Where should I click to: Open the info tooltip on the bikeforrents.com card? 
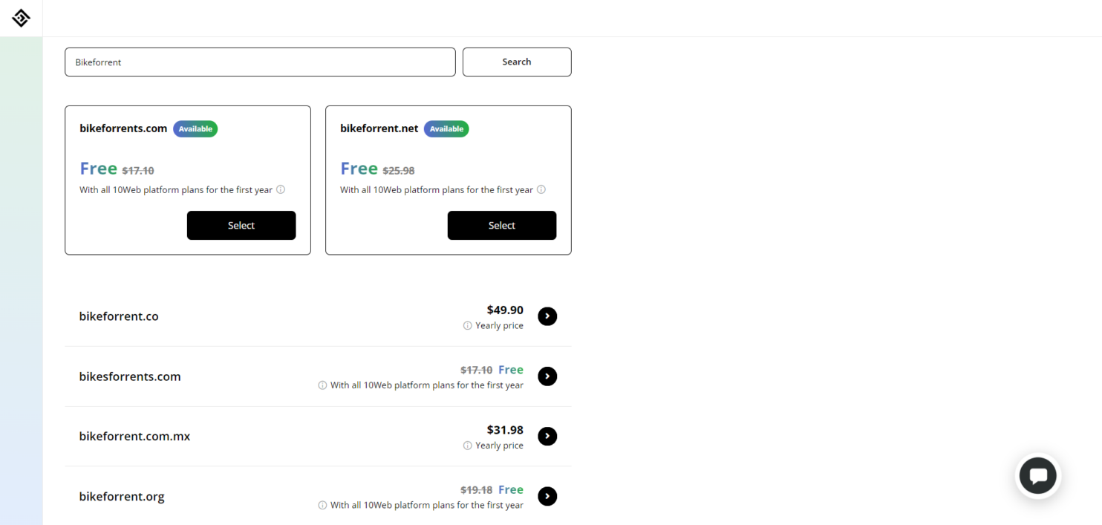point(281,189)
